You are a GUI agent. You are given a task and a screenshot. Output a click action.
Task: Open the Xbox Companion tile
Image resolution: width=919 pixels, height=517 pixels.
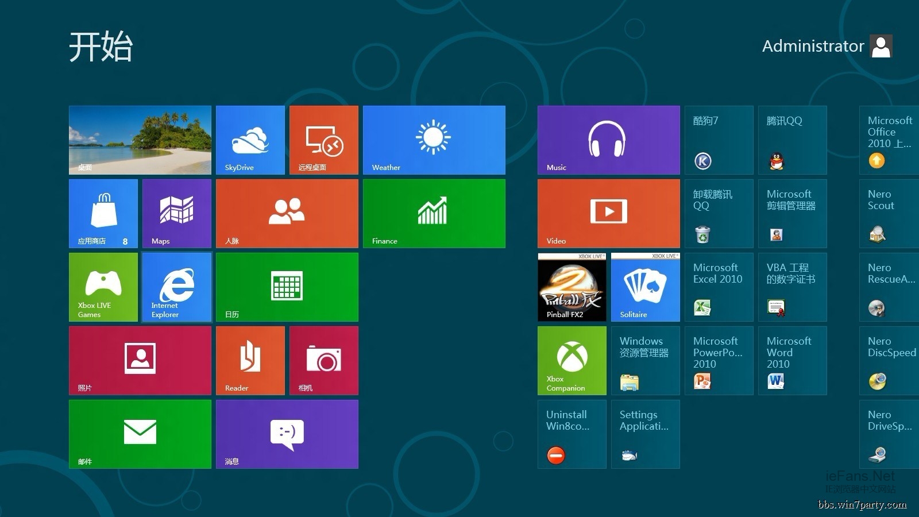point(572,361)
